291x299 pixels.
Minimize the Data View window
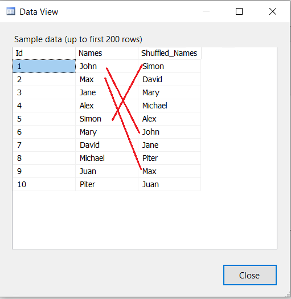tap(206, 11)
